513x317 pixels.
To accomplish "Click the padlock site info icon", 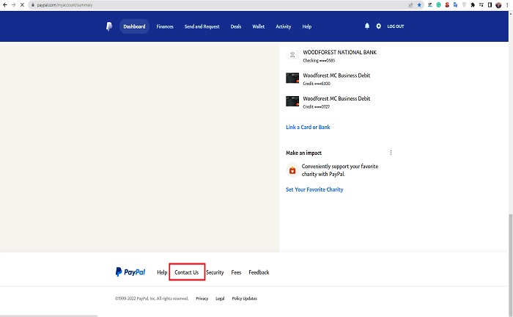I will (x=33, y=5).
